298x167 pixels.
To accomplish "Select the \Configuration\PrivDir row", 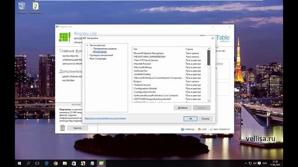I will click(x=169, y=92).
